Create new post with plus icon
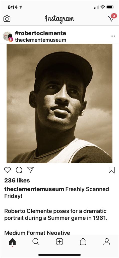119x258 pixels. (59, 242)
